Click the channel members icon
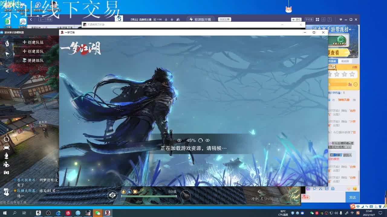Screen dimensions: 387x217 click(x=178, y=20)
